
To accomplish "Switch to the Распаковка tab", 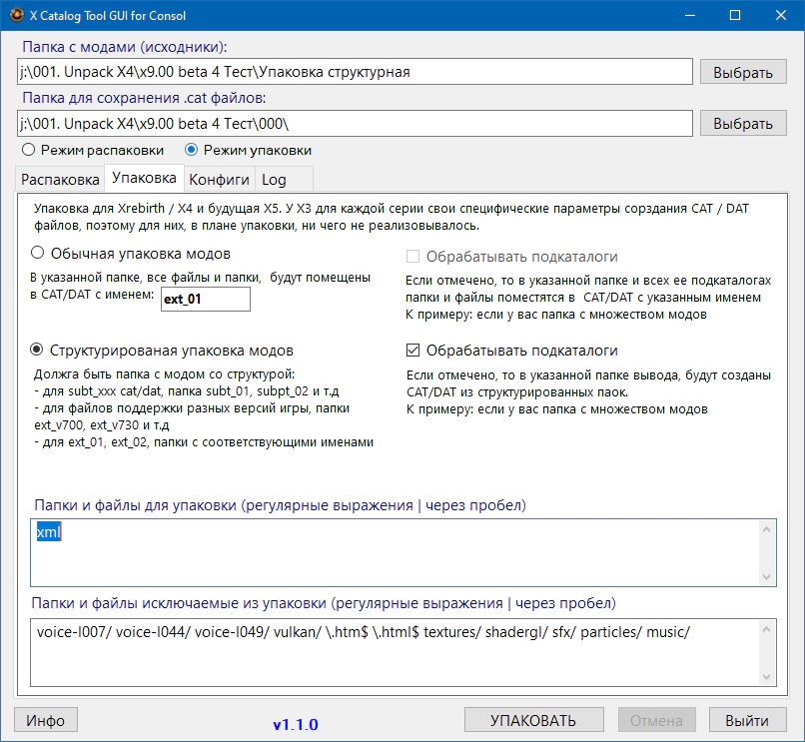I will tap(60, 180).
